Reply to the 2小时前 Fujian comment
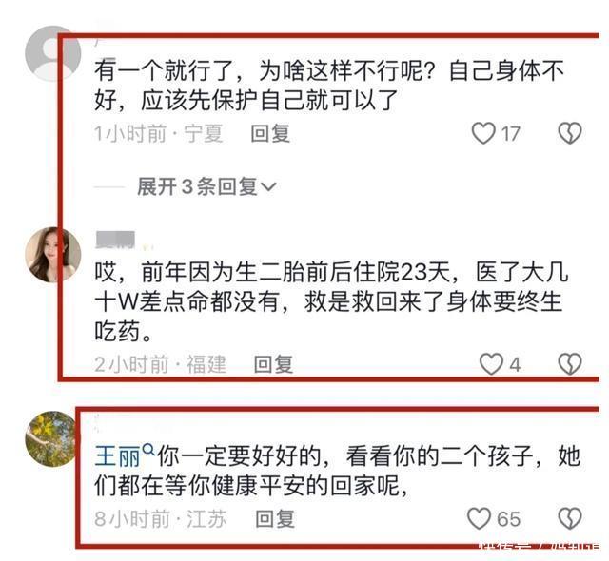The height and width of the screenshot is (561, 609). click(x=273, y=364)
